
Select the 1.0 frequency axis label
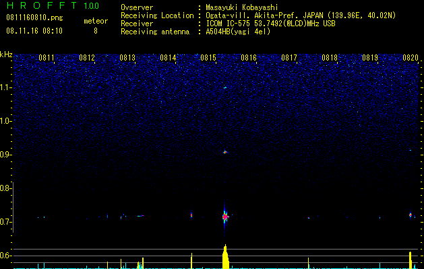(5, 121)
